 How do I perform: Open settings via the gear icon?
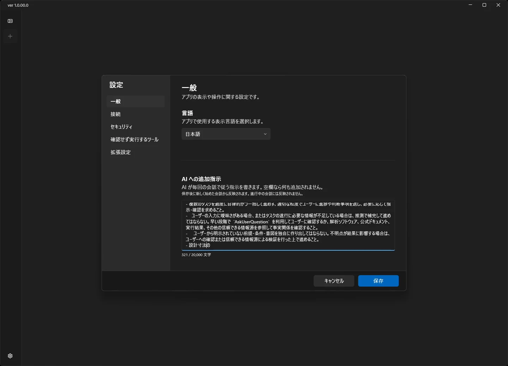coord(10,356)
